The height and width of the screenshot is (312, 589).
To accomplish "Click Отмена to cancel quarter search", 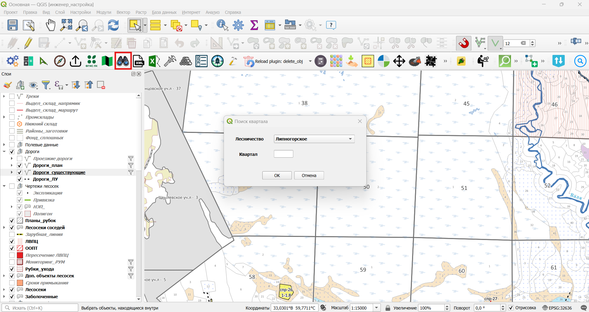I will point(309,175).
